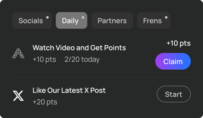203x118 pixels.
Task: Click the starry A logo icon
Action: click(x=18, y=53)
